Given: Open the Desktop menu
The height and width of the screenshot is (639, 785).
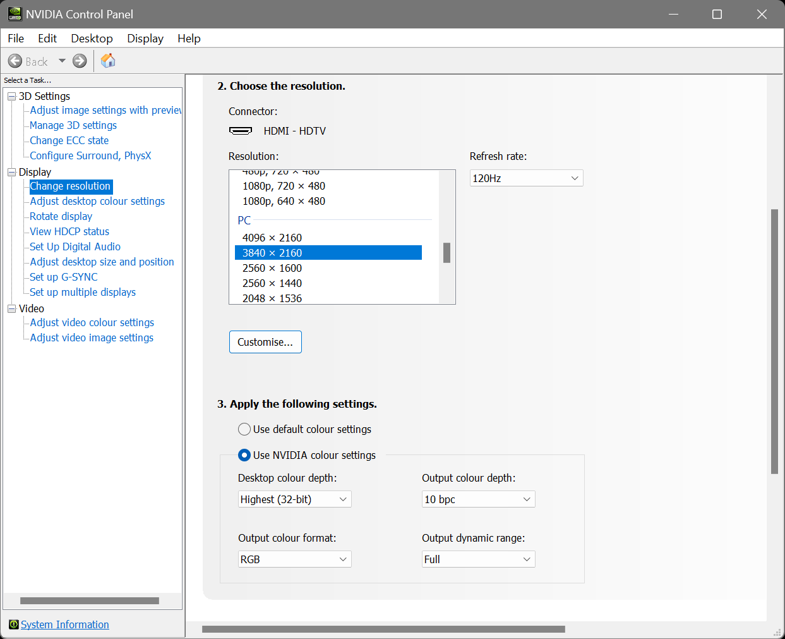Looking at the screenshot, I should 92,39.
